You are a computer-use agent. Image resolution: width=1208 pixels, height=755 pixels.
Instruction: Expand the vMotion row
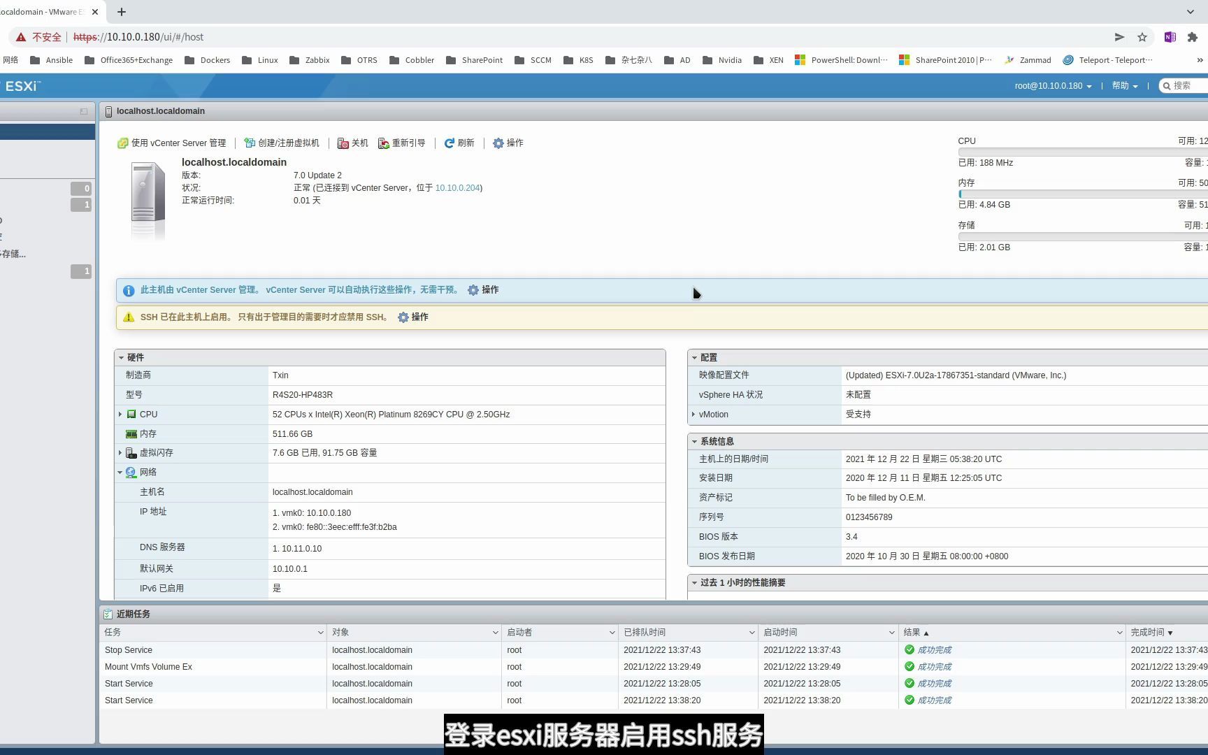(693, 415)
